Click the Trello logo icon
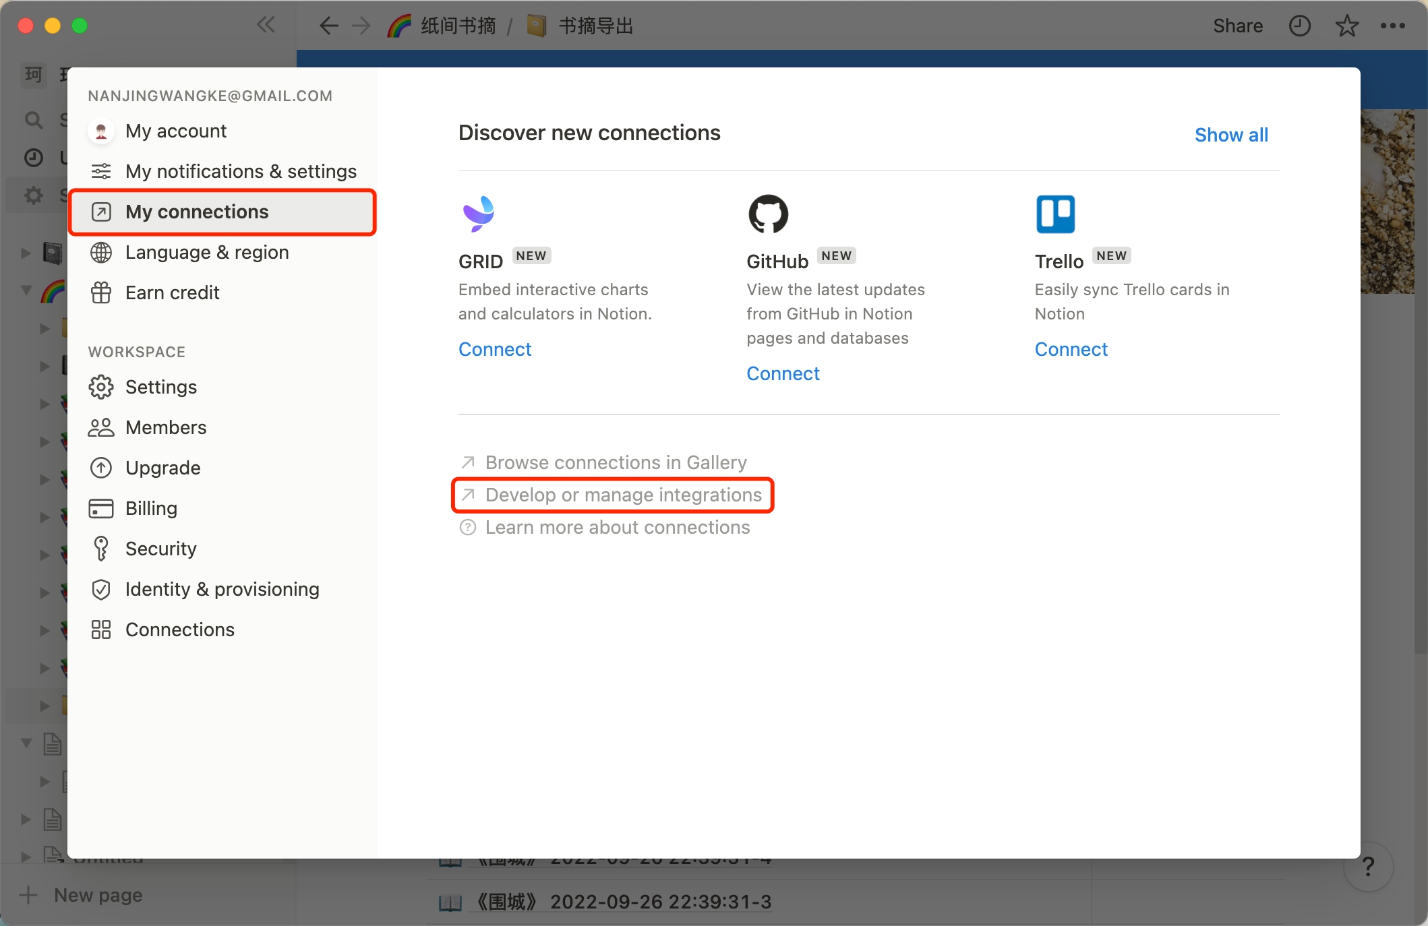1428x926 pixels. click(x=1055, y=214)
